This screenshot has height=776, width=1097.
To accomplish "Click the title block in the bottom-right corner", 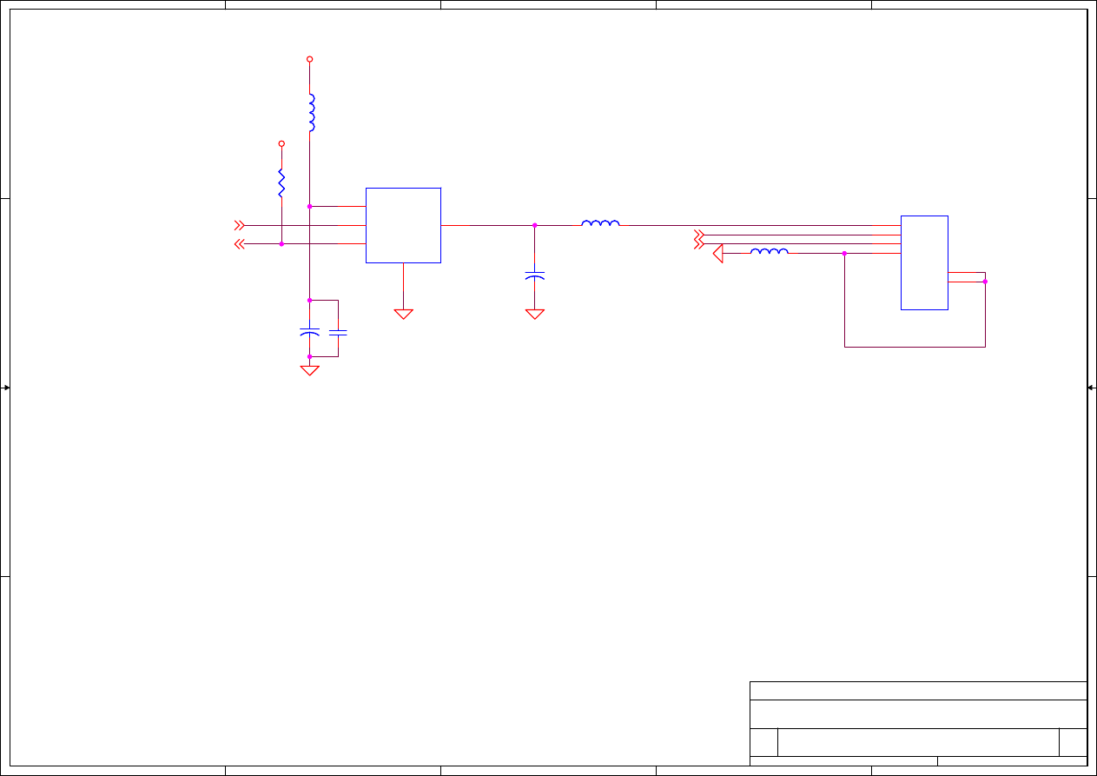I will (918, 725).
